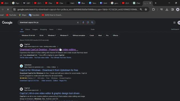Apply the '32 bit' filter chip
This screenshot has height=101, width=180.
41,36
